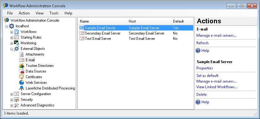Expand the Starting Rules tree node
Image resolution: width=260 pixels, height=119 pixels.
click(x=12, y=38)
